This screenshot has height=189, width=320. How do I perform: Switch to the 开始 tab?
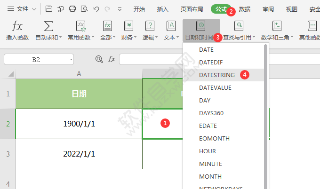tap(139, 9)
